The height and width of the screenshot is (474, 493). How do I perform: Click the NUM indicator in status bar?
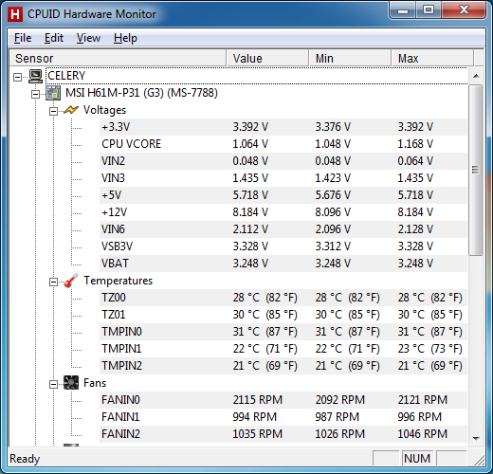pos(417,459)
